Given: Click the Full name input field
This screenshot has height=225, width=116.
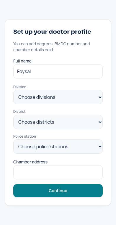Looking at the screenshot, I should pyautogui.click(x=58, y=71).
